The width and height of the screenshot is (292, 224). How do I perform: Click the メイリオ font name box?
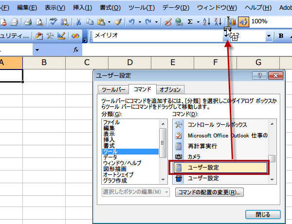[x=158, y=36]
